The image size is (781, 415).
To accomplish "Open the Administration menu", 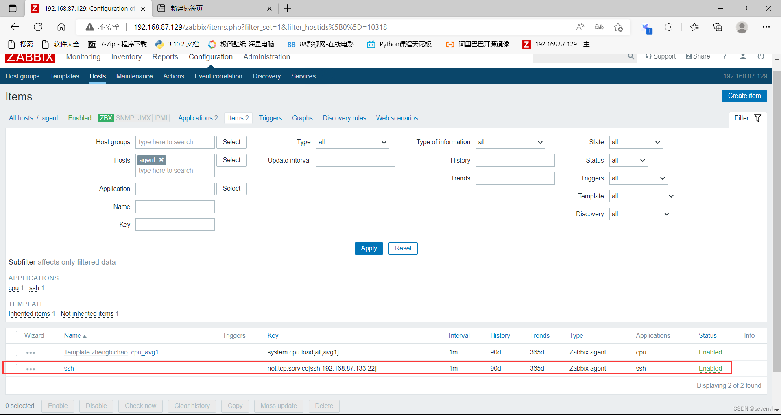I will click(267, 57).
